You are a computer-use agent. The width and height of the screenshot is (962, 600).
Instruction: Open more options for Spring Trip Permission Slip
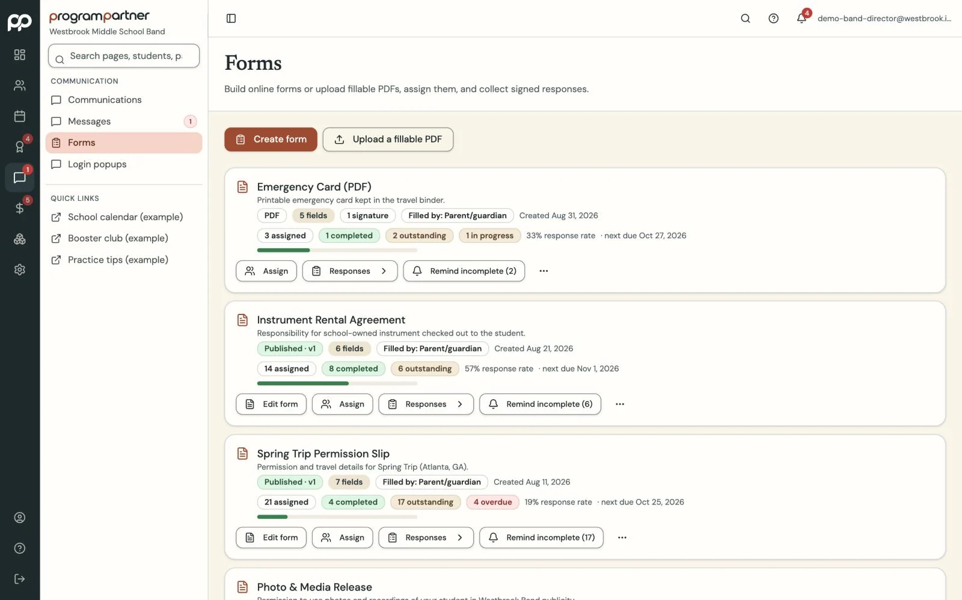(x=622, y=538)
